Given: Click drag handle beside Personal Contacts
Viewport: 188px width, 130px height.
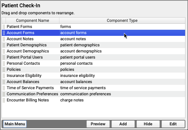Looking at the screenshot, I should (4, 64).
